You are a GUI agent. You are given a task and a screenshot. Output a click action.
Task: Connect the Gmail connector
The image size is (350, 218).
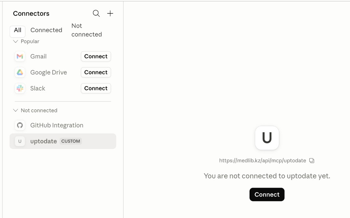96,56
